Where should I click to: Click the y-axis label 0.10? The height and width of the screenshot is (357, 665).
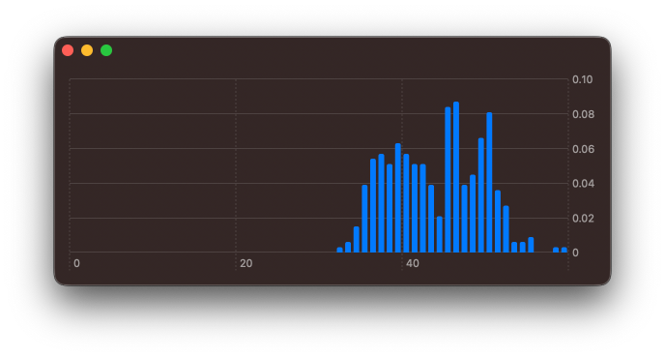pos(582,79)
